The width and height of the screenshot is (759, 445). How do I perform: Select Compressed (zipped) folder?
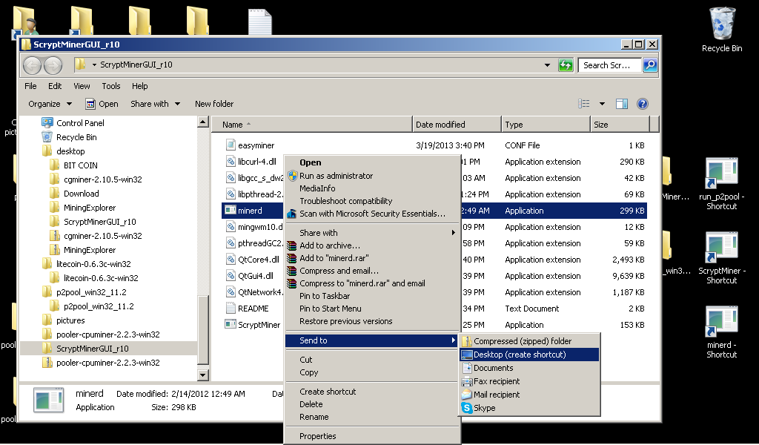pos(529,341)
